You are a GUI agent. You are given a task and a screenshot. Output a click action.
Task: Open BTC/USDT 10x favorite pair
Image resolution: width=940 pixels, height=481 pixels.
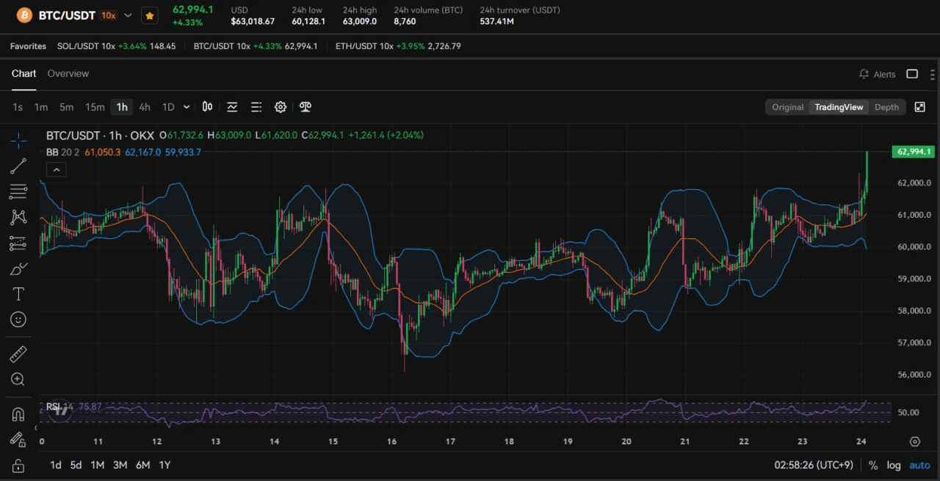coord(256,46)
